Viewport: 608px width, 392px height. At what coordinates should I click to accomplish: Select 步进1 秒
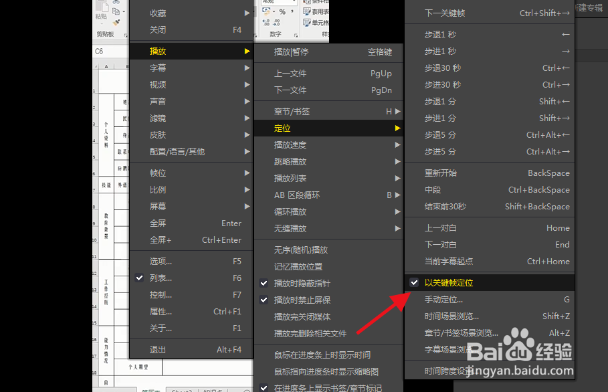click(x=490, y=52)
